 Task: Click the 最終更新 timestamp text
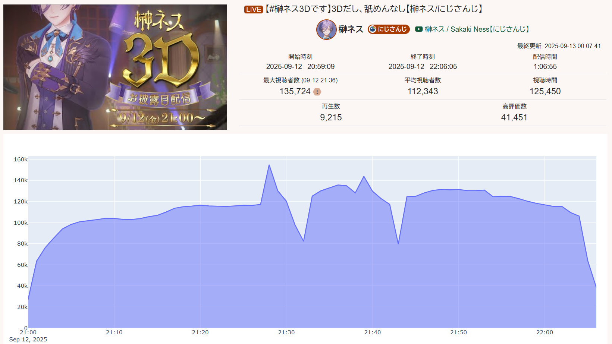coord(559,46)
